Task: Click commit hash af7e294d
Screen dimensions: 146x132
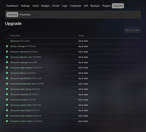Action: click(x=38, y=121)
